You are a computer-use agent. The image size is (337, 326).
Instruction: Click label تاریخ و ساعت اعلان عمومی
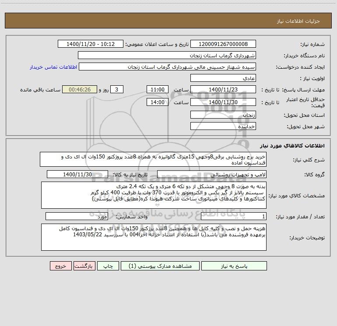[157, 44]
